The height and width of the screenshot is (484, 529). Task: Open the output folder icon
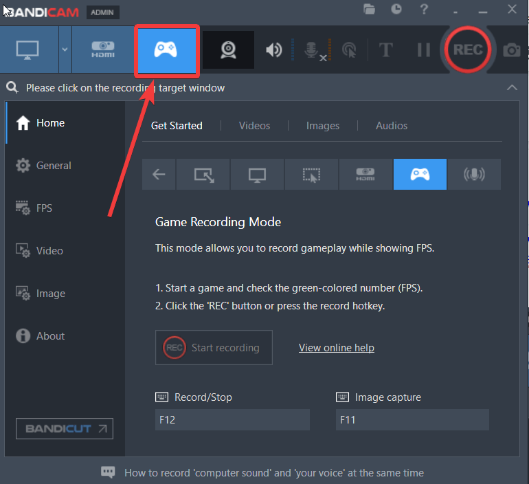[x=369, y=9]
